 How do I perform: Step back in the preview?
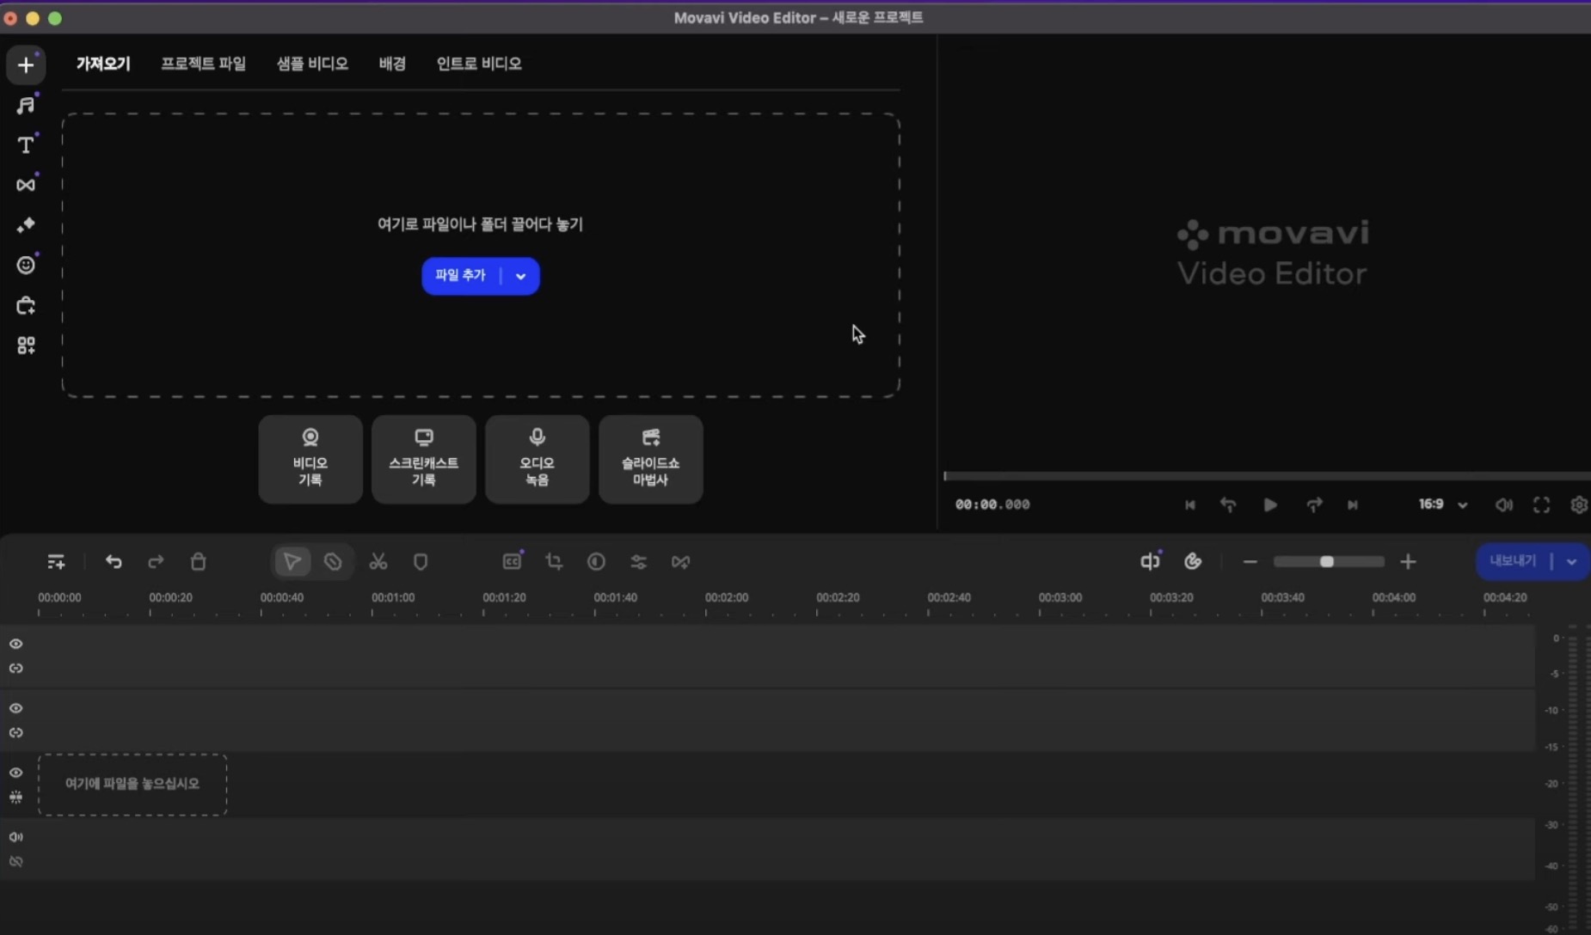coord(1228,505)
